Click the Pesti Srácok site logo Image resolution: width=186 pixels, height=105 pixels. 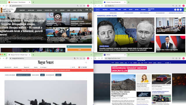[7, 10]
